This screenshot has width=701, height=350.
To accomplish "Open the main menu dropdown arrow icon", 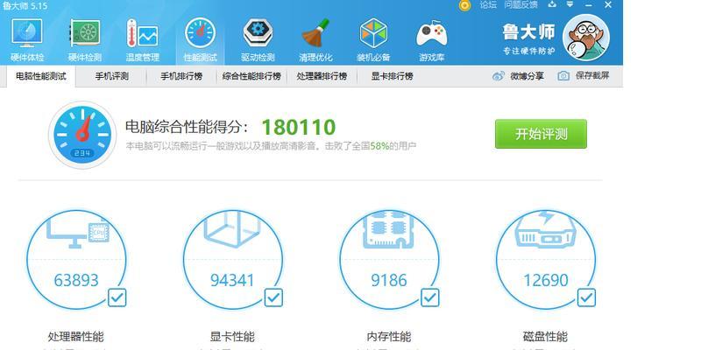I will (x=570, y=4).
